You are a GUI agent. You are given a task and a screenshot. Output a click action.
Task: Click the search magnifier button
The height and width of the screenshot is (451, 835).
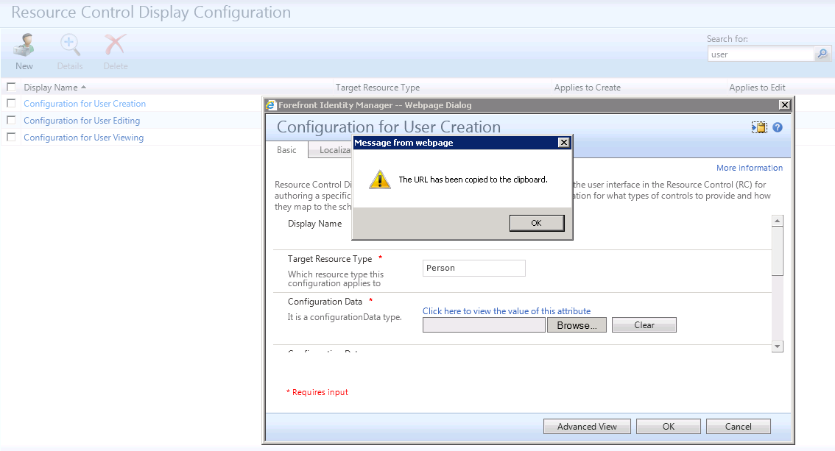coord(822,54)
